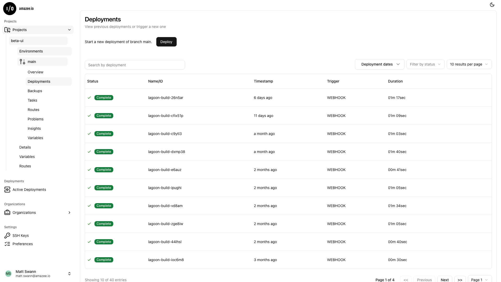Click the amazee.io logo icon
The height and width of the screenshot is (282, 501).
pos(10,9)
